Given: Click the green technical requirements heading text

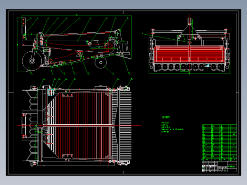Looking at the screenshot, I should (x=166, y=117).
